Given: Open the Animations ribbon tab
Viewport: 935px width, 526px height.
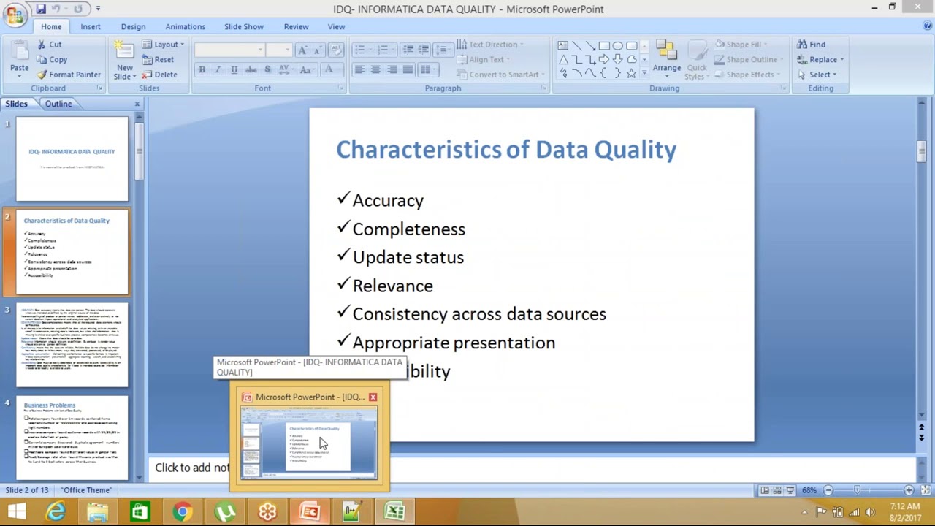Looking at the screenshot, I should tap(185, 26).
